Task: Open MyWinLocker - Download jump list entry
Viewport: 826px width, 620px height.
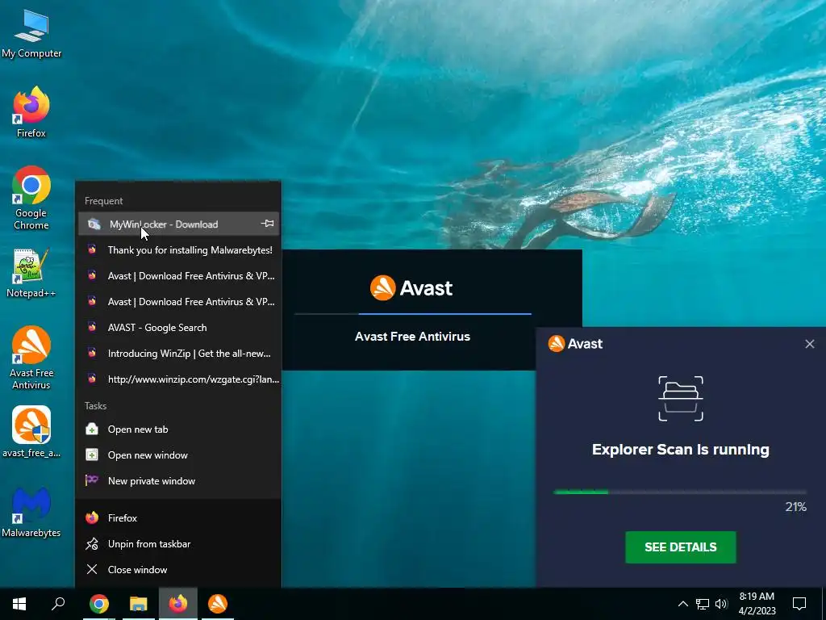Action: click(178, 224)
